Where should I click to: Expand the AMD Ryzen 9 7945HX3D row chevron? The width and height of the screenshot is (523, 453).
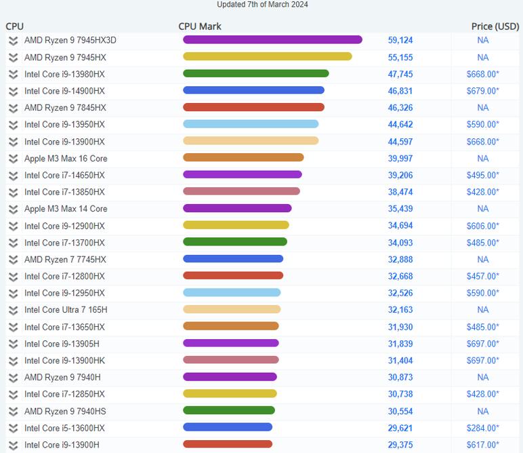[13, 41]
